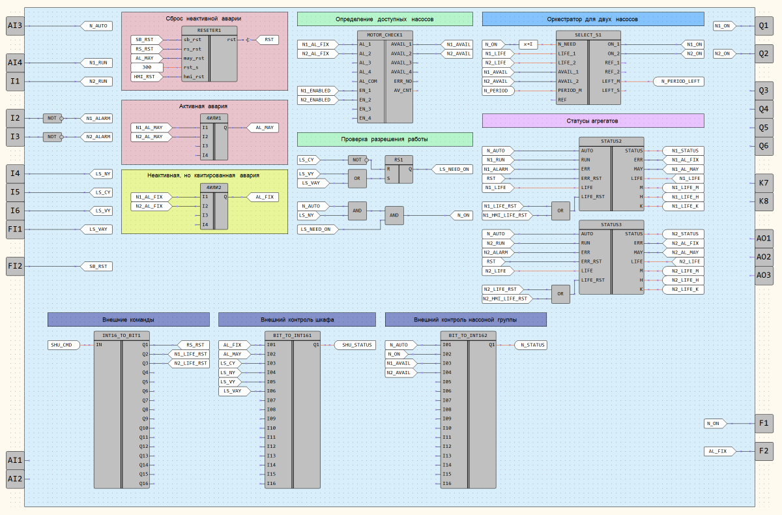
Task: Select the constant value 300 field
Action: 147,67
